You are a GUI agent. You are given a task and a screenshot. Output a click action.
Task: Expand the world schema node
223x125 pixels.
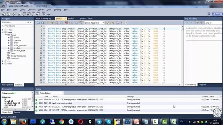3,64
